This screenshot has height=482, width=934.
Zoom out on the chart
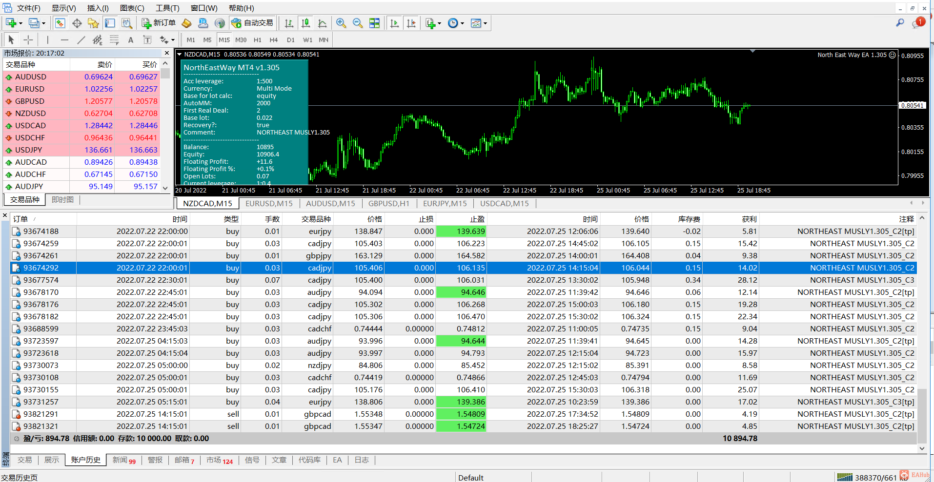pyautogui.click(x=358, y=23)
